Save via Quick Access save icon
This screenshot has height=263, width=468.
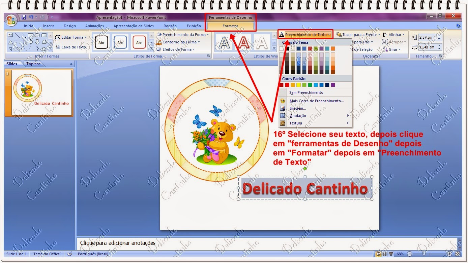(x=24, y=17)
